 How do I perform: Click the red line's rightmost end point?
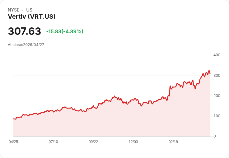tap(210, 74)
